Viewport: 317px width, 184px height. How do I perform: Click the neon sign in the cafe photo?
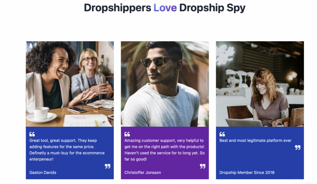point(225,53)
